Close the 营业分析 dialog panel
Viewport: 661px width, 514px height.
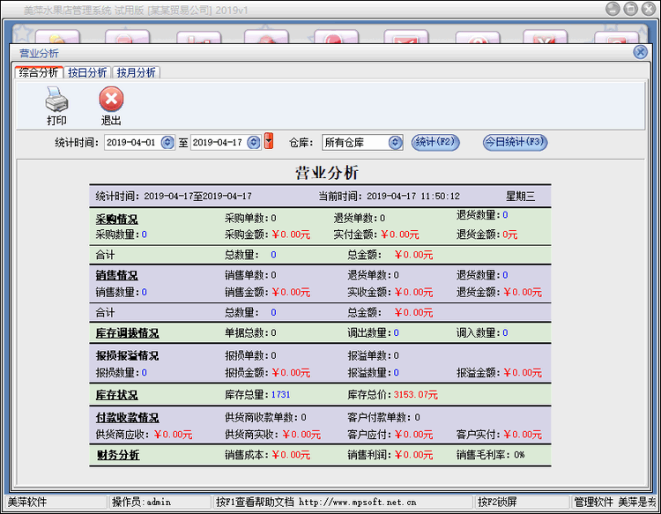click(x=641, y=52)
